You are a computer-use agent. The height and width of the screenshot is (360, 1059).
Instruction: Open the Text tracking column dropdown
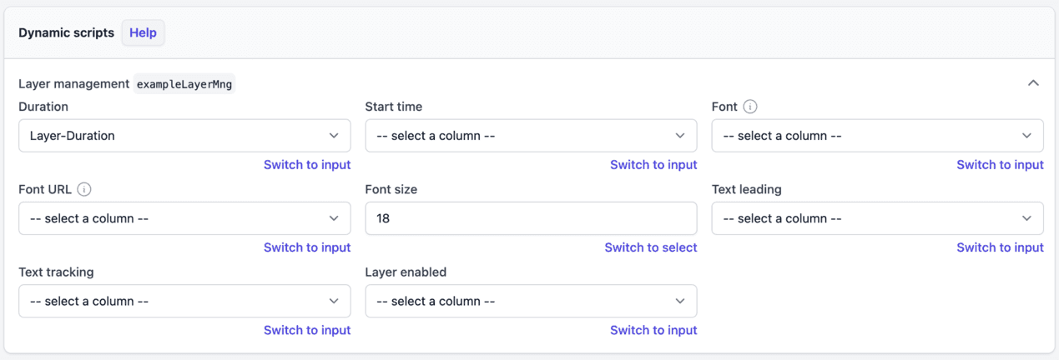[184, 301]
